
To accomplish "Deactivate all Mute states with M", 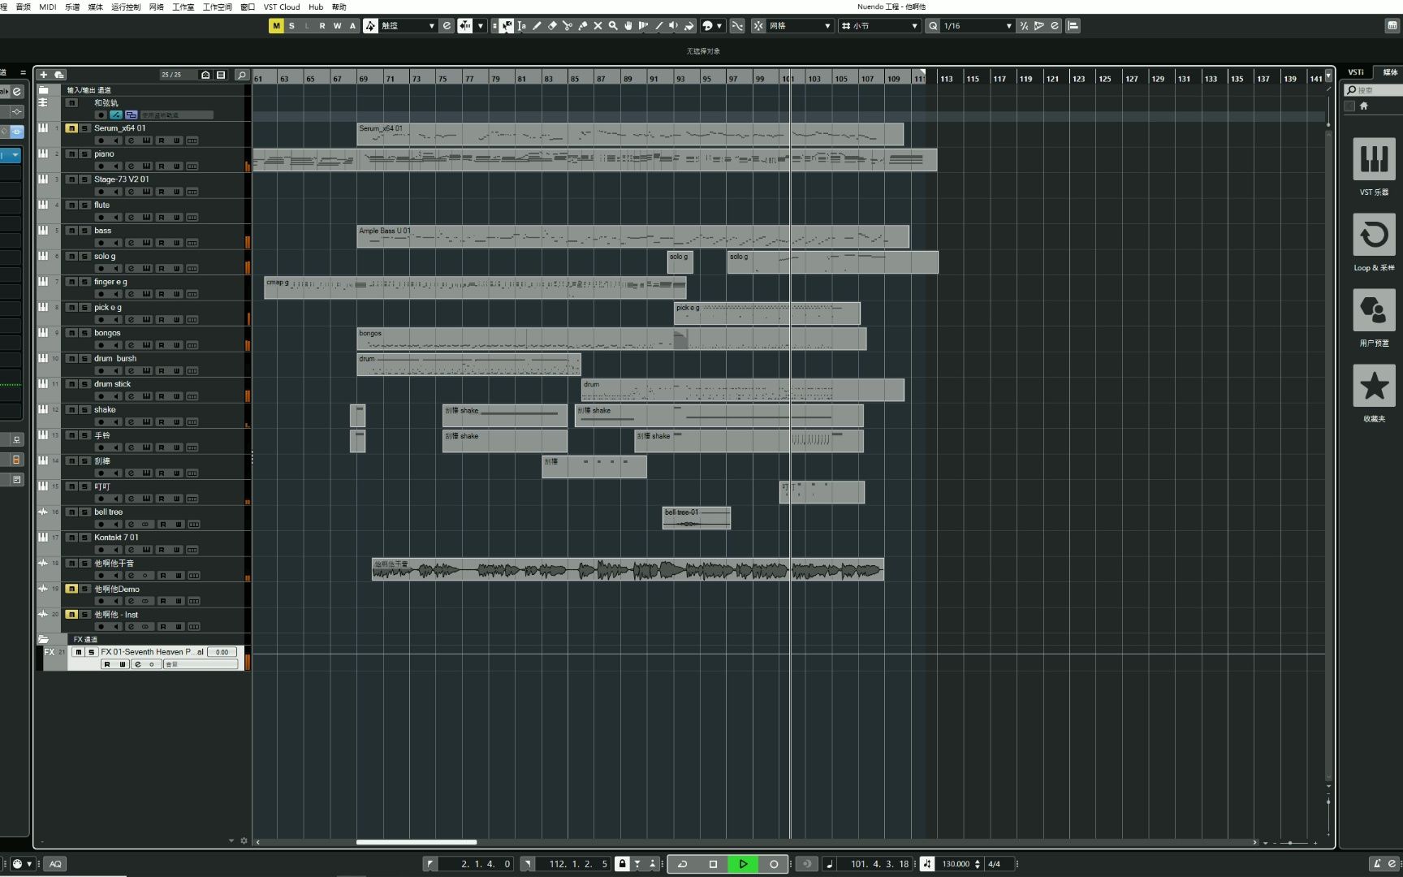I will click(276, 26).
